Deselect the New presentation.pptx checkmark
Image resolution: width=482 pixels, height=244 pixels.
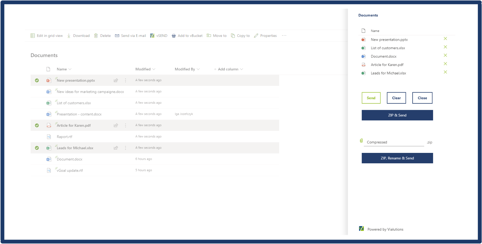click(x=37, y=80)
